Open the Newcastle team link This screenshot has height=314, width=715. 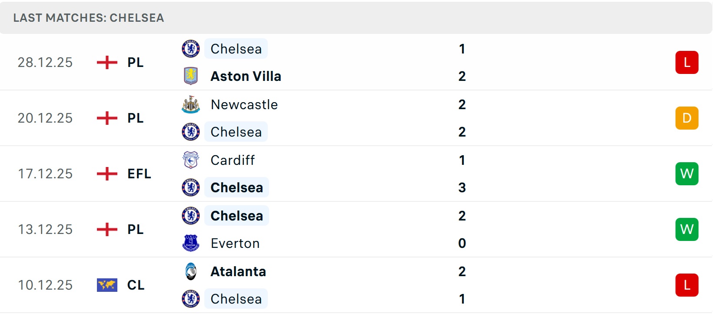click(244, 105)
